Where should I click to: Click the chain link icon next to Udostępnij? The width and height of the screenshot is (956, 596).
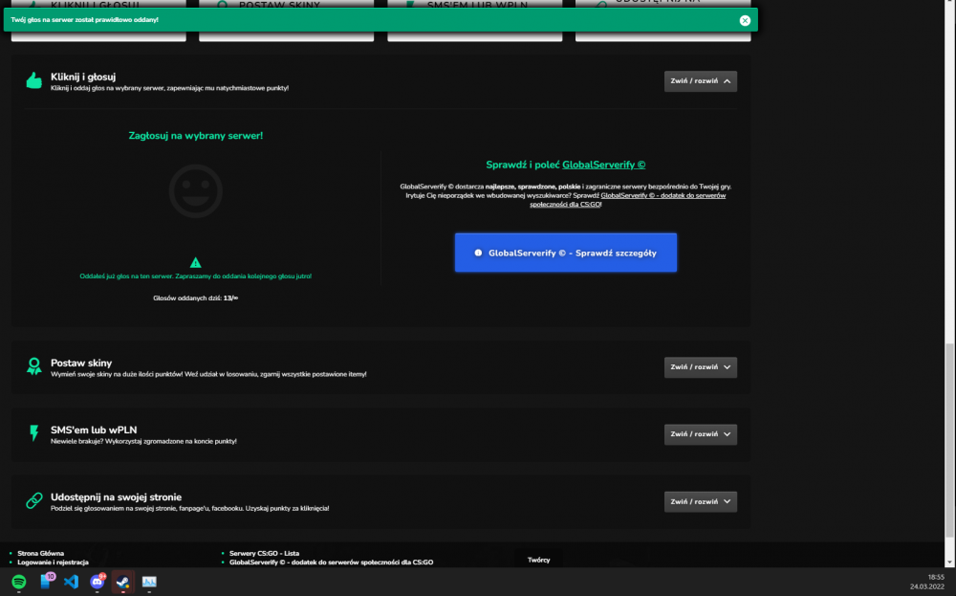(x=34, y=500)
